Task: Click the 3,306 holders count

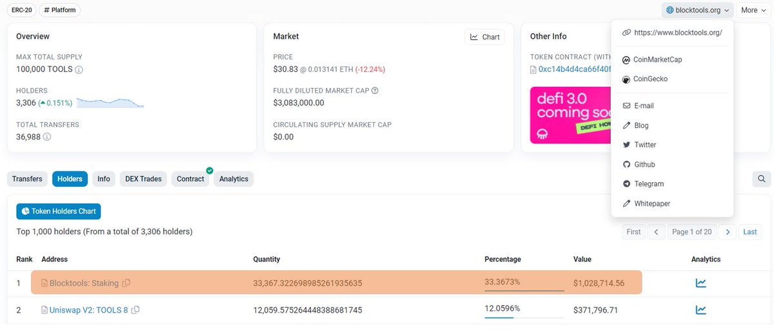Action: pyautogui.click(x=26, y=103)
